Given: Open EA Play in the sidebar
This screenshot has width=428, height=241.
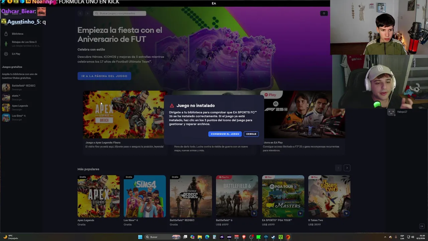Looking at the screenshot, I should click(x=16, y=54).
